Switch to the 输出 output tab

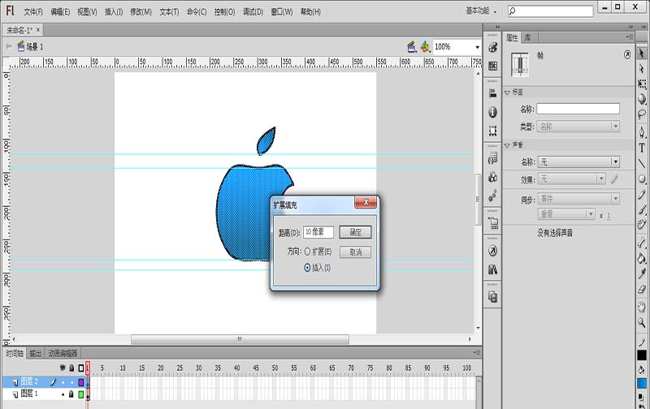(36, 353)
